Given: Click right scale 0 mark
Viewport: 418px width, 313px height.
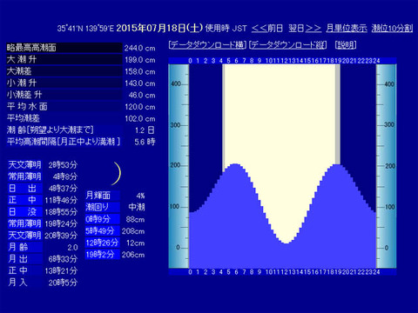Looking at the screenshot, I should (387, 248).
